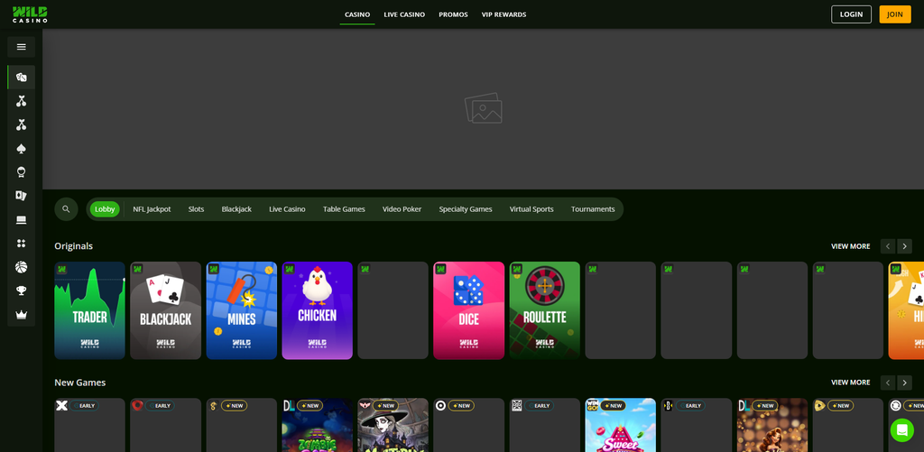The width and height of the screenshot is (924, 452).
Task: Open the VIP REWARDS nav item
Action: click(504, 14)
